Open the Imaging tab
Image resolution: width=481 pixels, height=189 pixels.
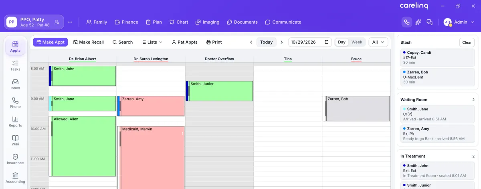point(208,22)
